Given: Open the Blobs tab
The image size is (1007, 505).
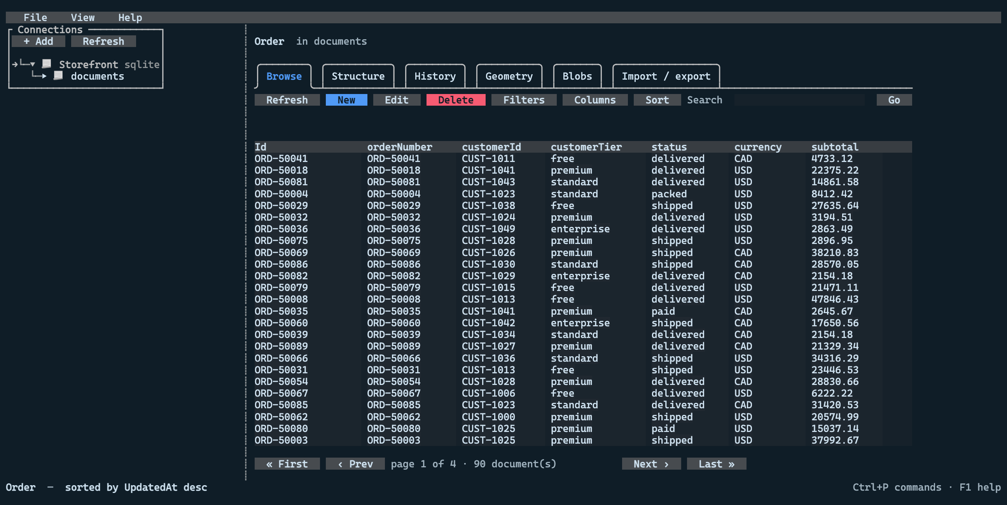Looking at the screenshot, I should point(577,76).
